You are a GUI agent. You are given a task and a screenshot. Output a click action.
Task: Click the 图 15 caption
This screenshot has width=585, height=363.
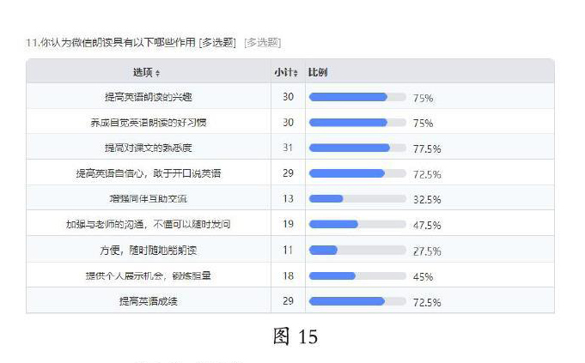click(x=296, y=336)
